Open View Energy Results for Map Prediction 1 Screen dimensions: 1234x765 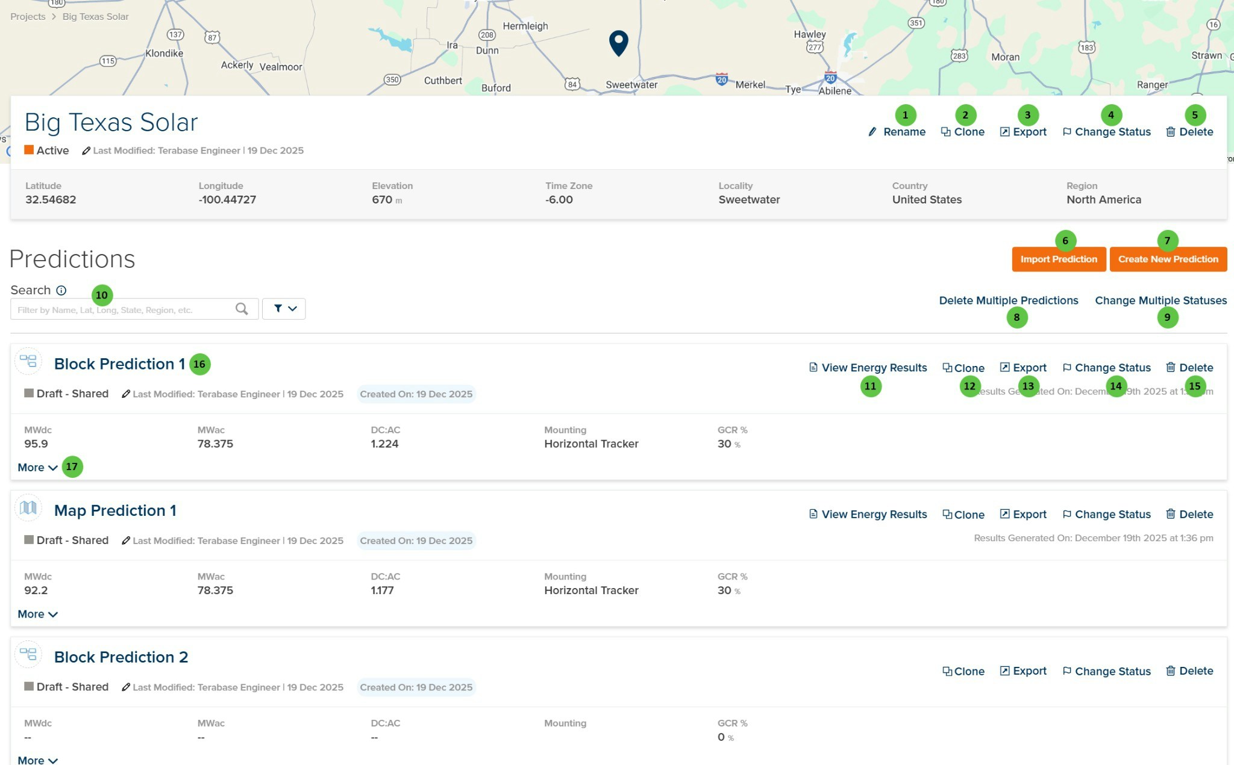click(x=868, y=514)
